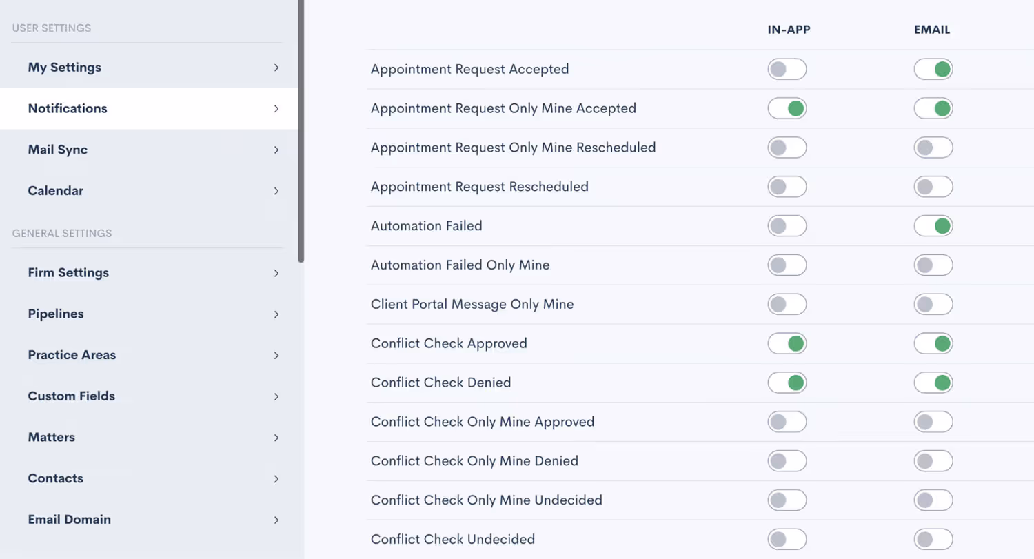Enable email toggle for Client Portal Message Only Mine
The height and width of the screenshot is (559, 1034).
933,304
